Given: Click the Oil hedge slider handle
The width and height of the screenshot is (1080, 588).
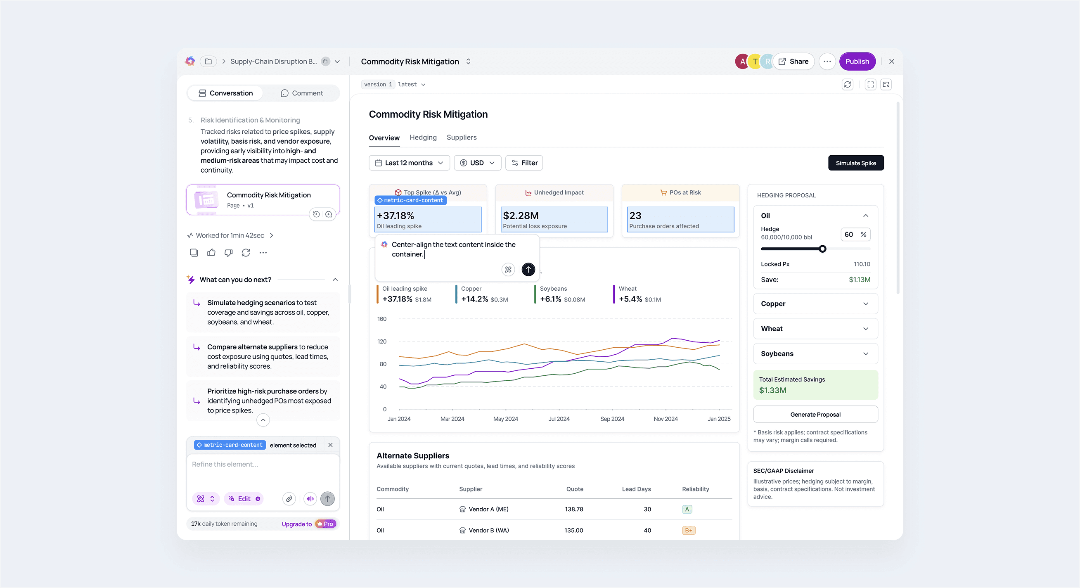Looking at the screenshot, I should pyautogui.click(x=822, y=249).
